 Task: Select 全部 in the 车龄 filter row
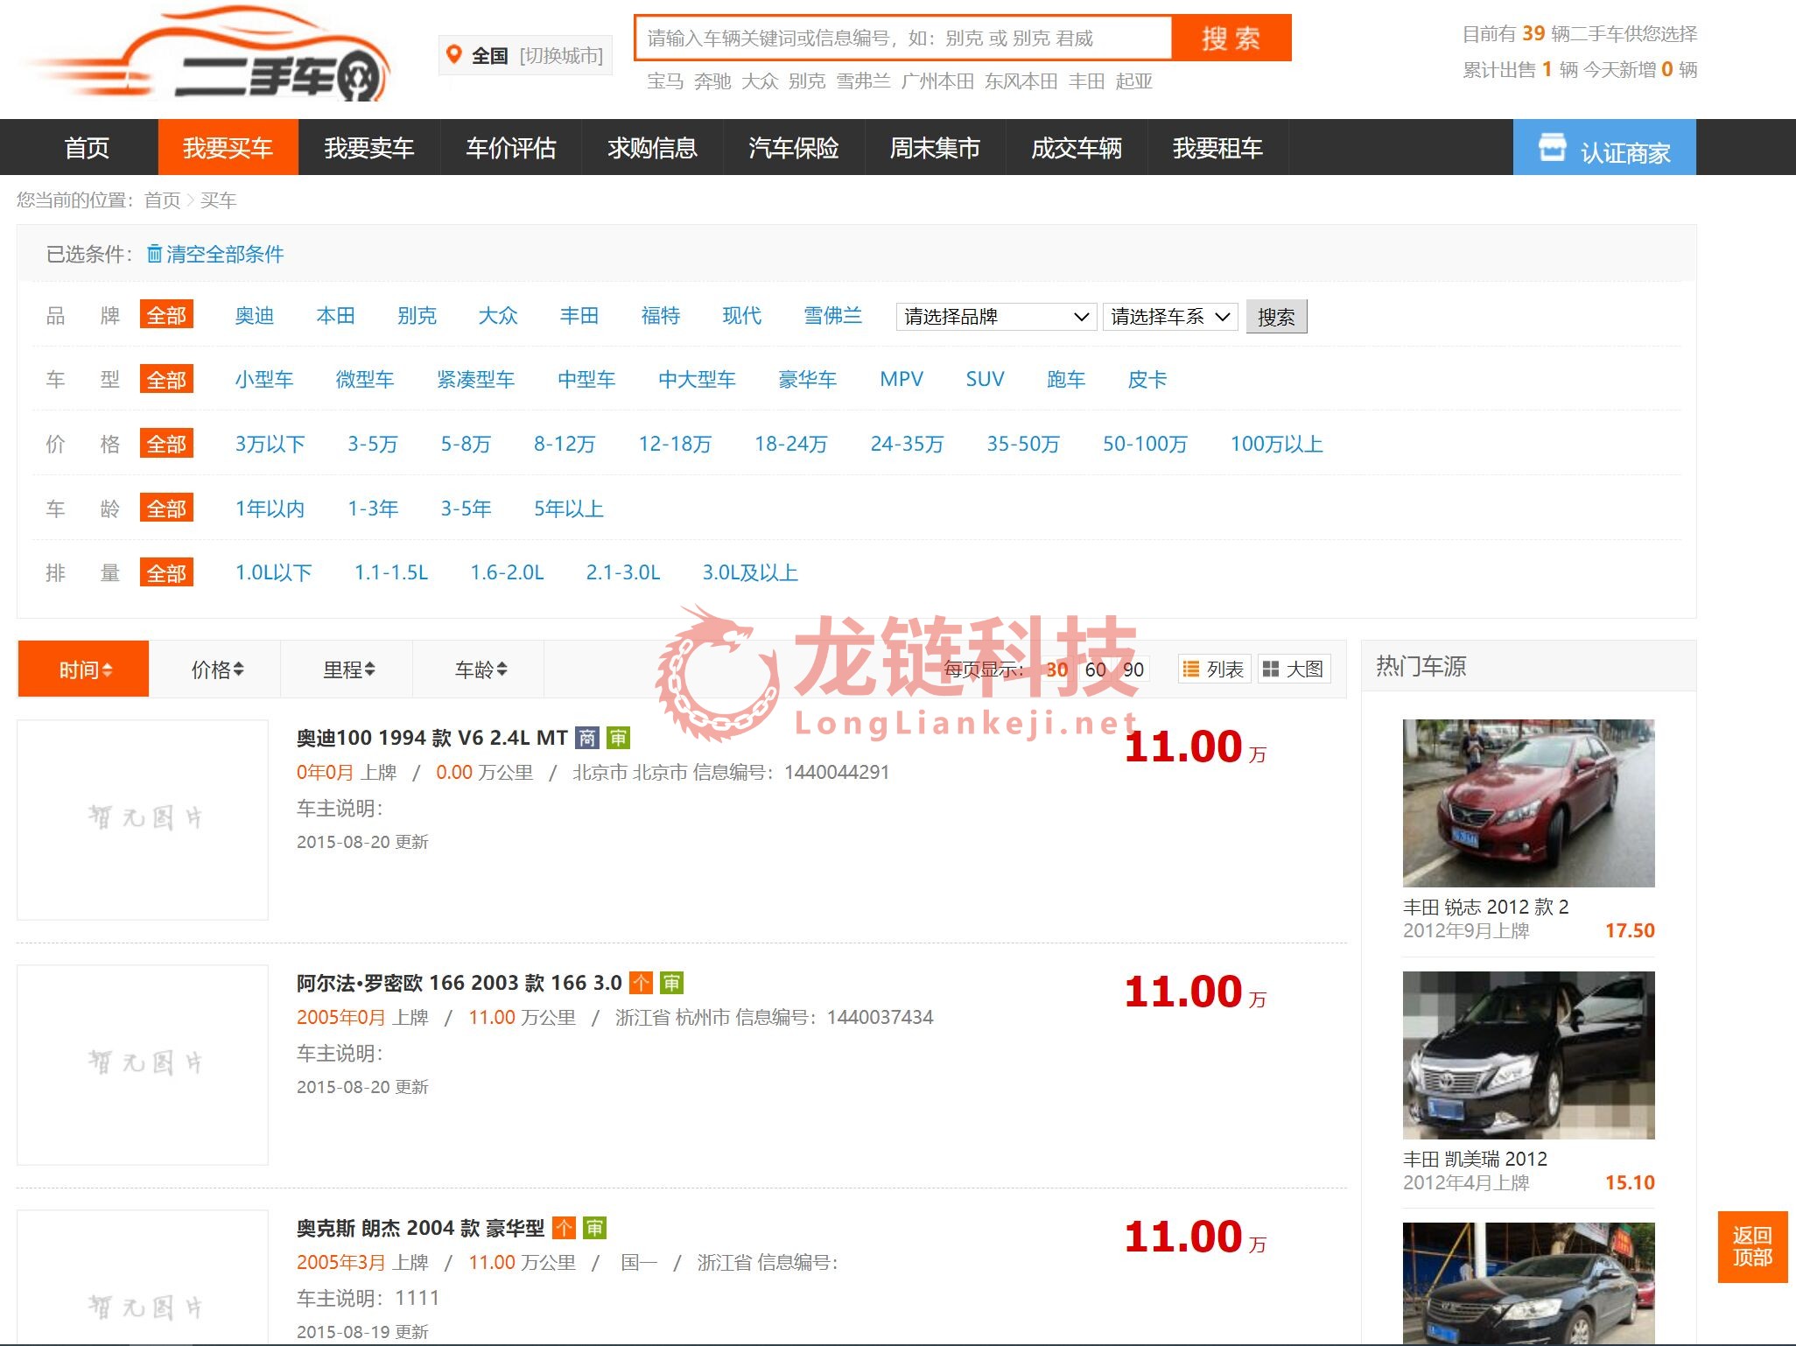tap(166, 508)
